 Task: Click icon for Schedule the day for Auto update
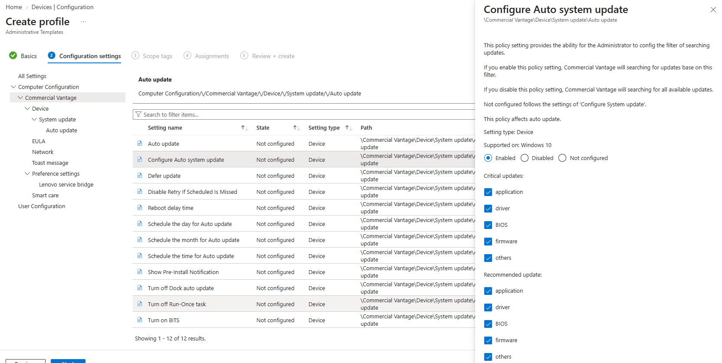pos(140,224)
